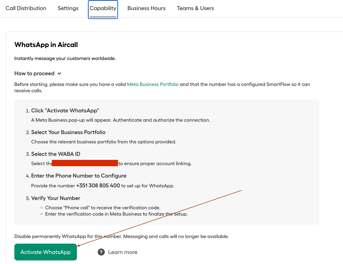343x264 pixels.
Task: Click the Verify Your Number step title
Action: (56, 198)
